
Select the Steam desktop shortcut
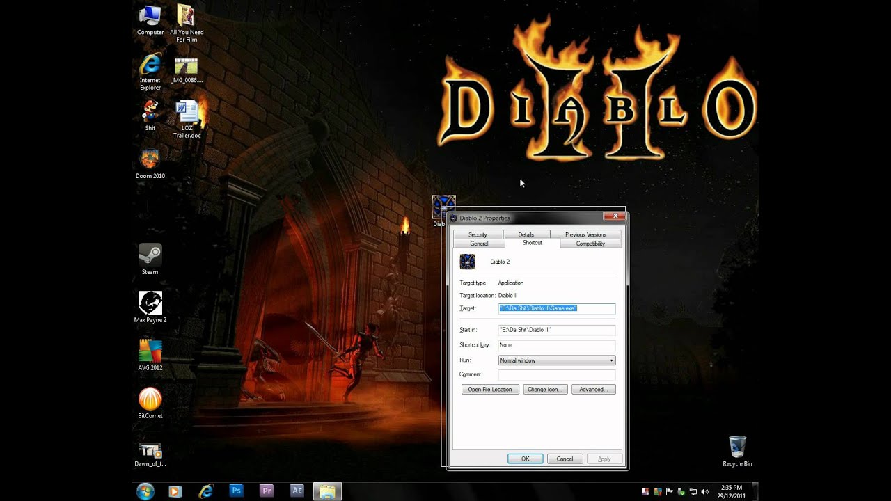coord(150,260)
